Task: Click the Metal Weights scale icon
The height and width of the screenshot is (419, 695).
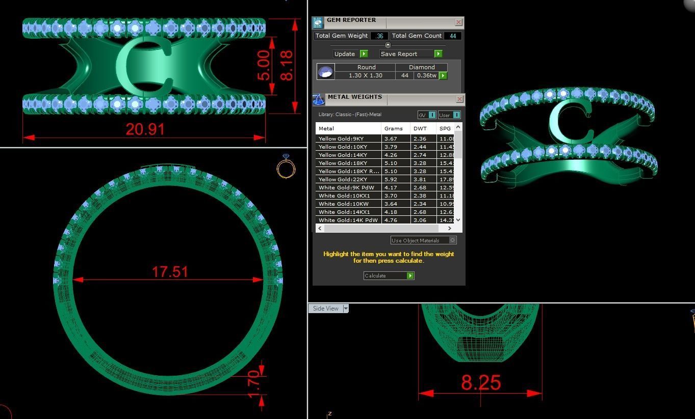Action: click(318, 99)
